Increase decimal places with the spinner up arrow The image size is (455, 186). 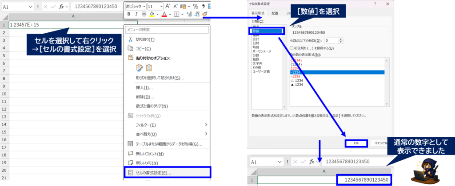pyautogui.click(x=341, y=39)
